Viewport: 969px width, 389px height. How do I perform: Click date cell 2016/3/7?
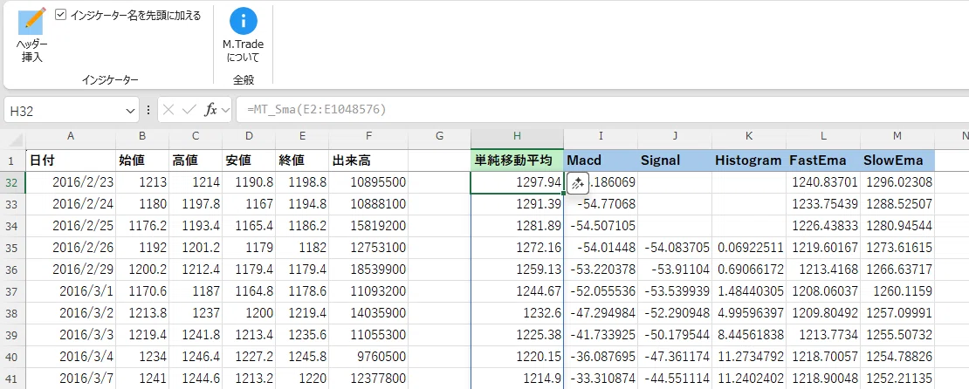tap(71, 378)
